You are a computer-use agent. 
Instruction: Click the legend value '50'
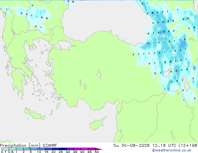coord(97,152)
